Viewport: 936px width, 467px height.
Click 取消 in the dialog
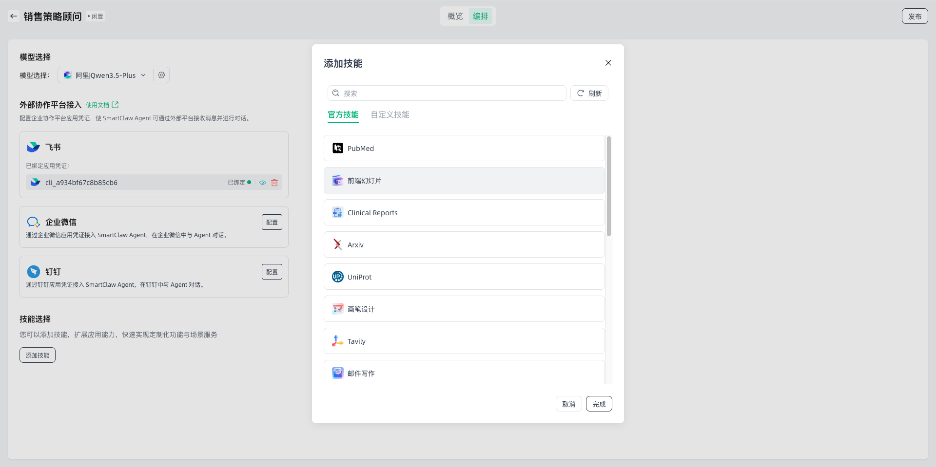click(x=568, y=404)
